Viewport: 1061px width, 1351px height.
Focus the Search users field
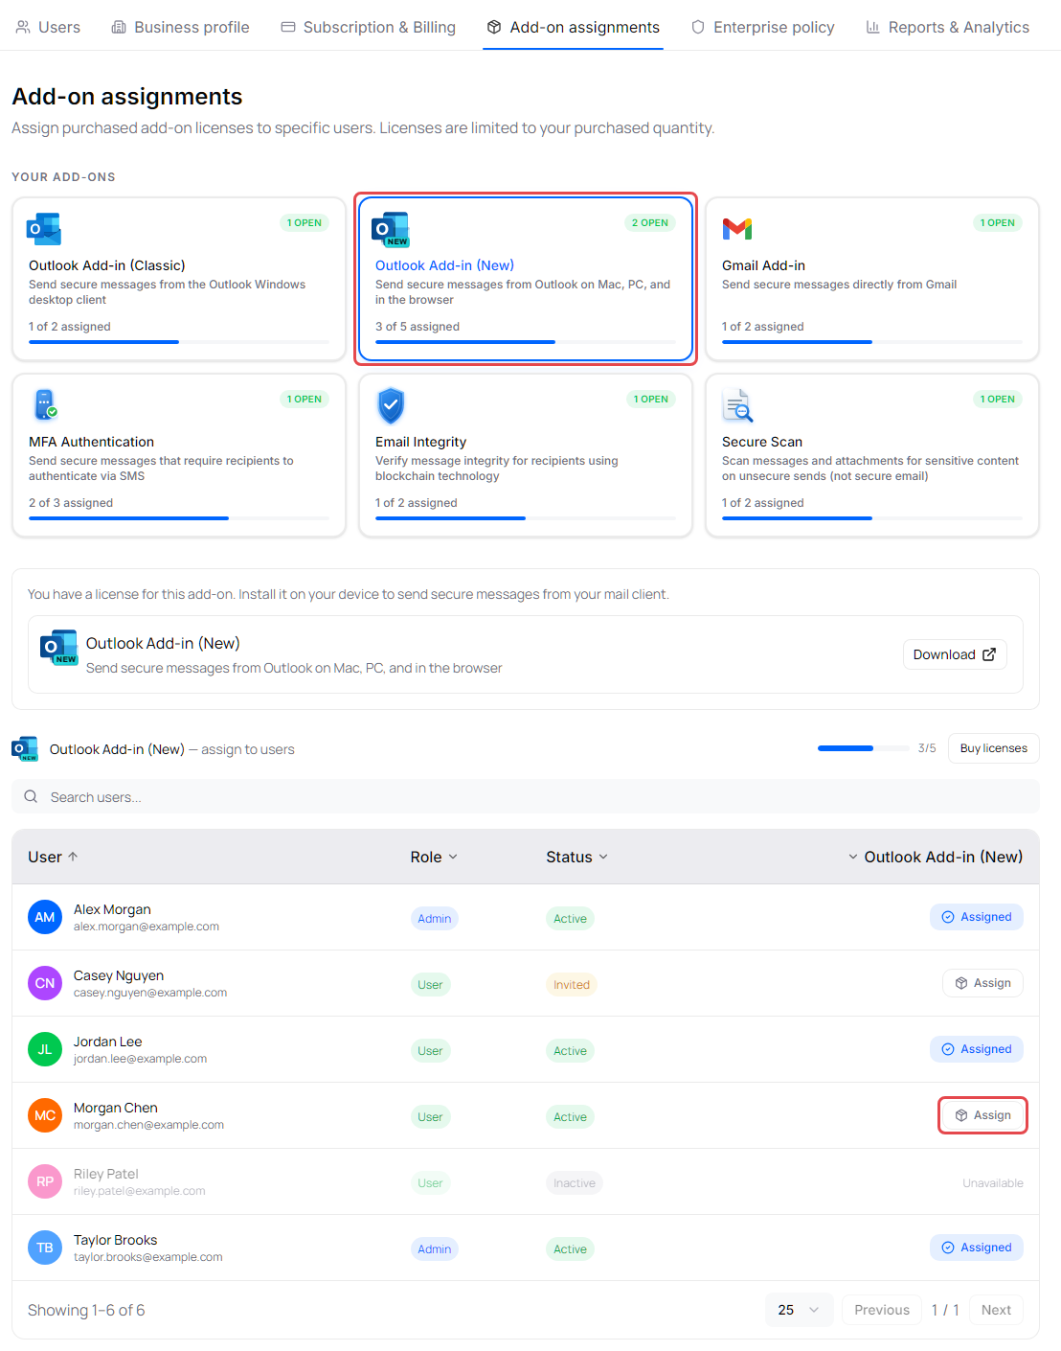[x=526, y=796]
